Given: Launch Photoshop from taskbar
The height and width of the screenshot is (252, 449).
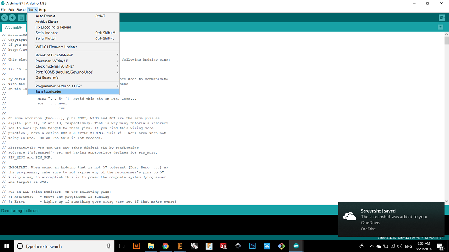Looking at the screenshot, I should pyautogui.click(x=252, y=246).
